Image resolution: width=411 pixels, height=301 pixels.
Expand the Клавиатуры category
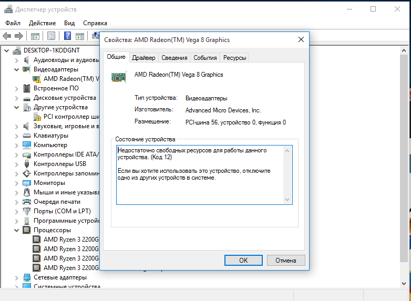click(16, 136)
